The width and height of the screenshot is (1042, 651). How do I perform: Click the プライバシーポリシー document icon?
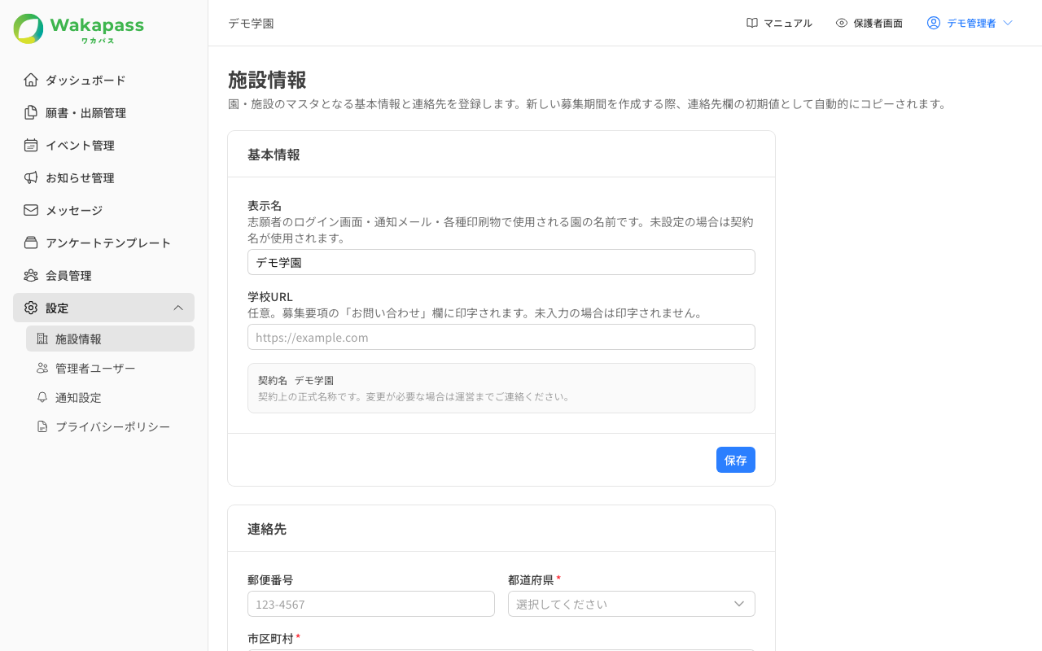point(42,426)
